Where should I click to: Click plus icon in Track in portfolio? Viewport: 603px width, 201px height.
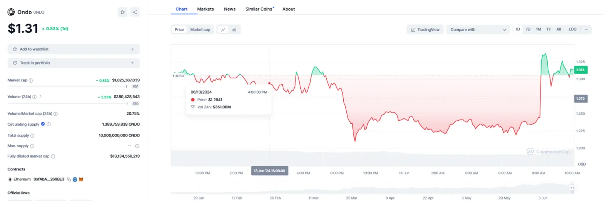132,63
